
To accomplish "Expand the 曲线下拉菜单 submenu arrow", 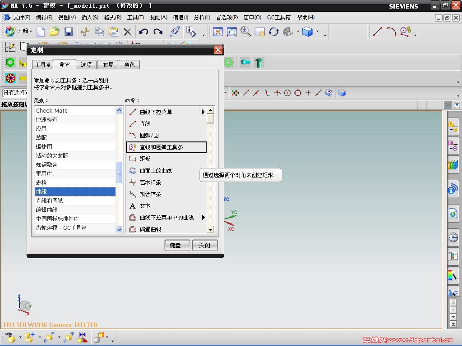I will pos(203,112).
